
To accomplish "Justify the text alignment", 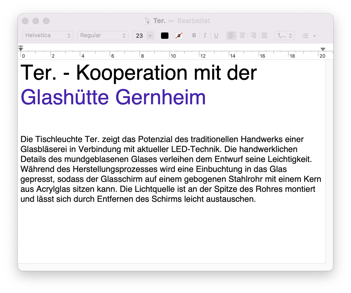I will (264, 35).
